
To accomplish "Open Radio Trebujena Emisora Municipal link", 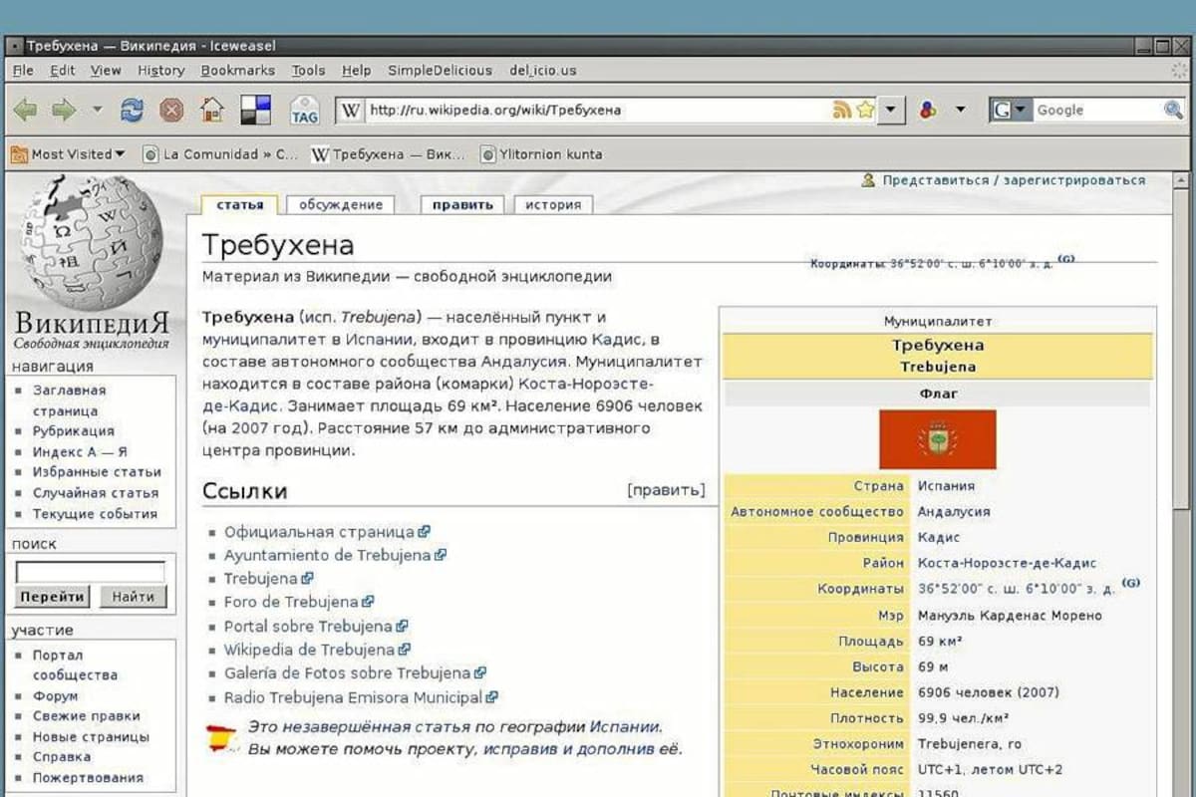I will [353, 697].
